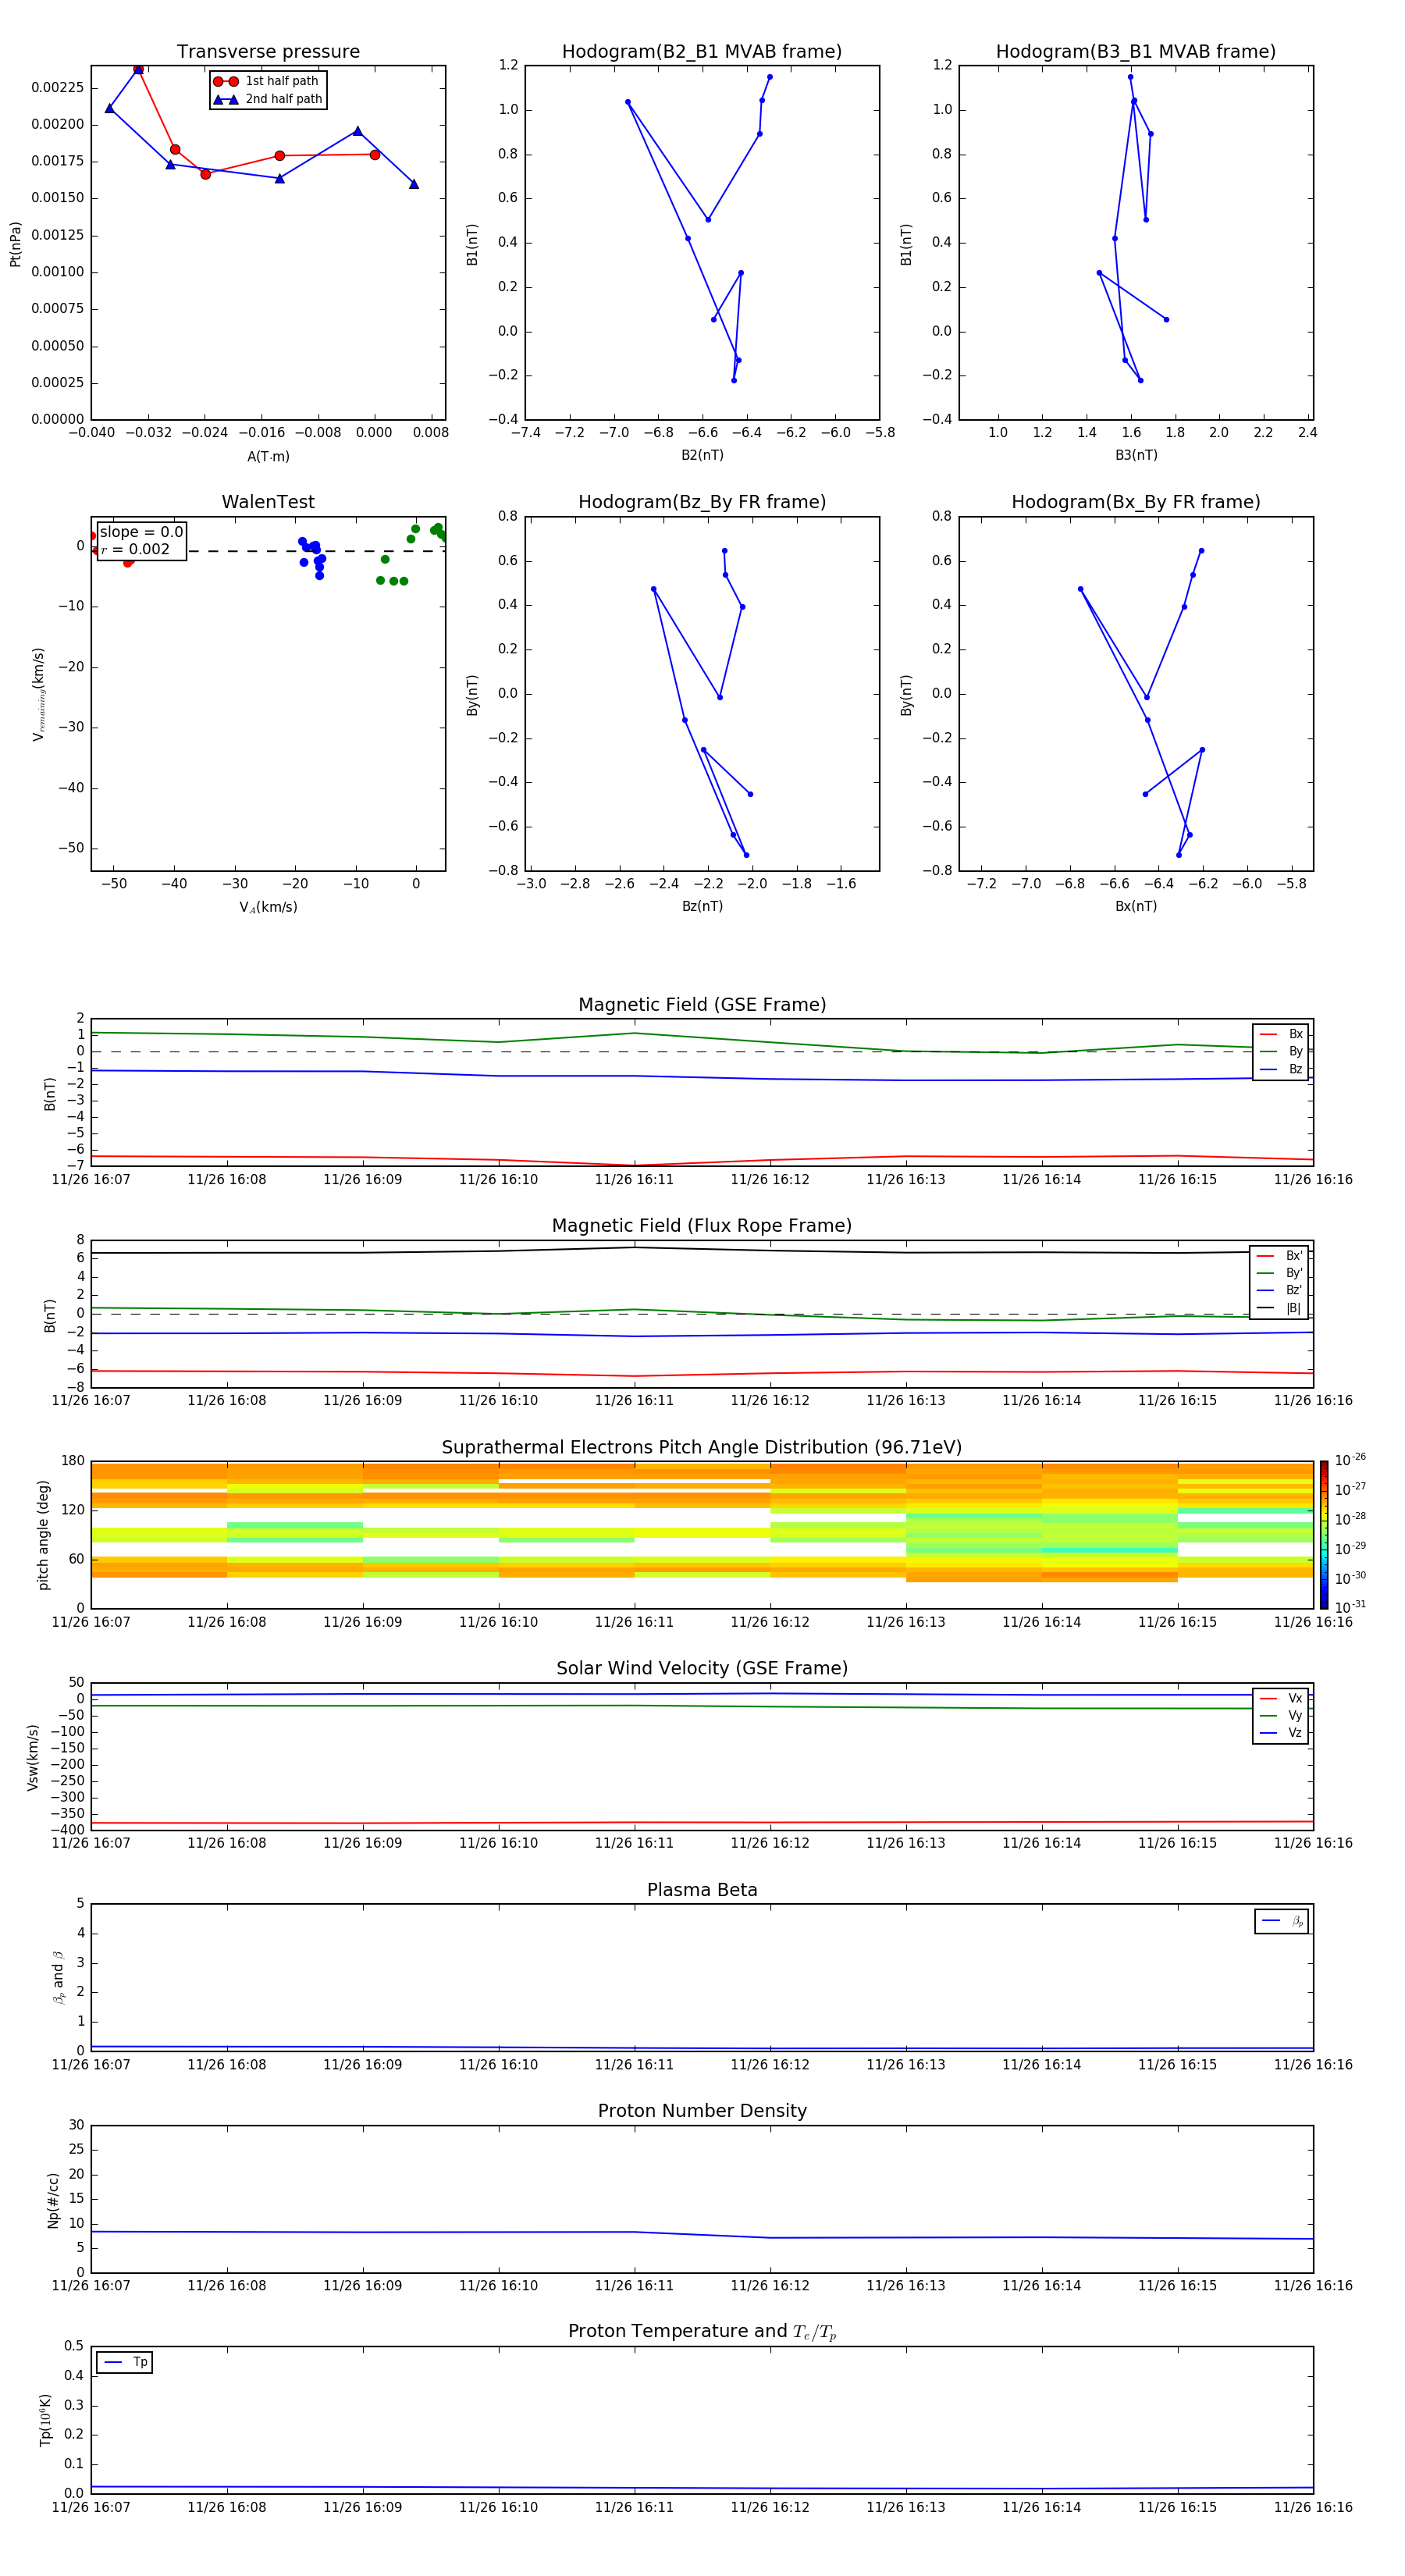Click the 'Bx' legend entry in GSE magnetic field plot
This screenshot has width=1405, height=2576.
tap(1281, 1034)
